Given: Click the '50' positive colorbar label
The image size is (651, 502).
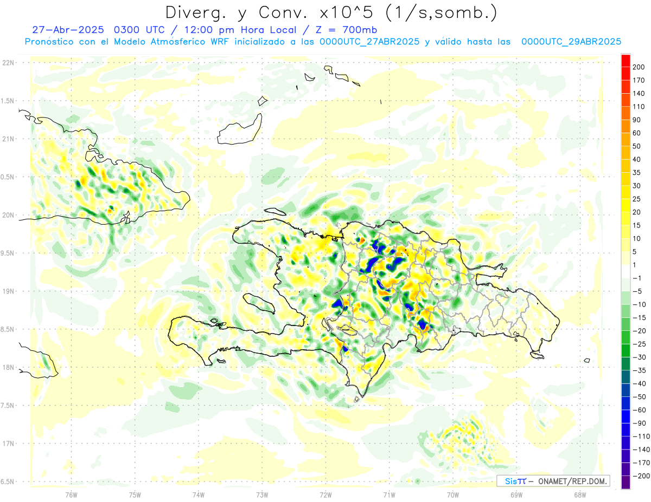Looking at the screenshot, I should [637, 146].
